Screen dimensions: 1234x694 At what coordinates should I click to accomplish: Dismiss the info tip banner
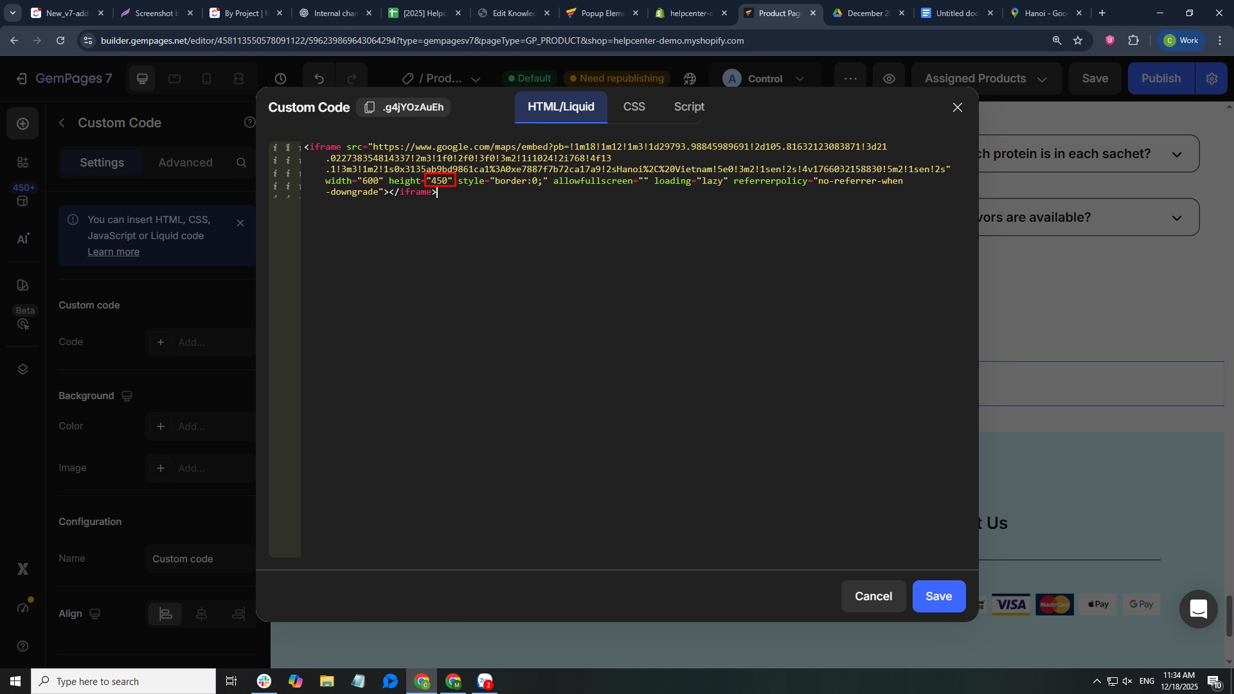[240, 223]
